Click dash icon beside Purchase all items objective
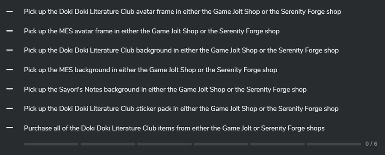The image size is (385, 155). click(x=9, y=128)
